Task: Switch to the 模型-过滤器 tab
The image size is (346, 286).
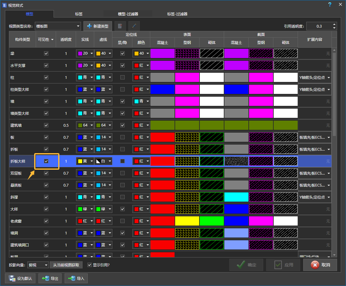Action: [x=128, y=14]
